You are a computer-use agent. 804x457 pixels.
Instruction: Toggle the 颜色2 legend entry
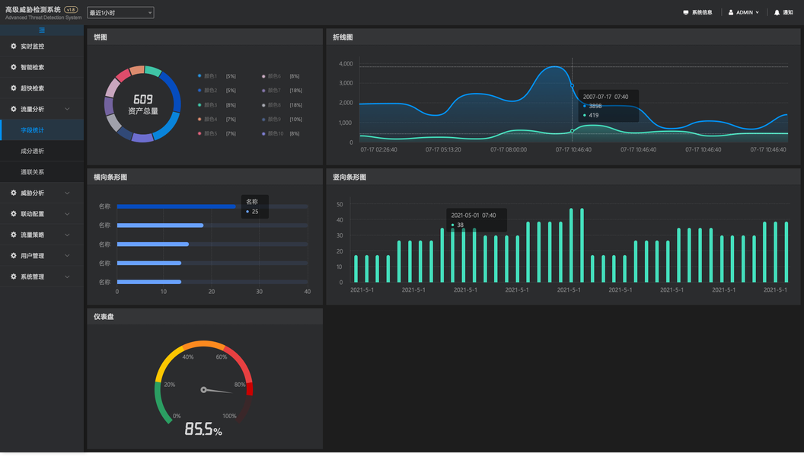tap(217, 91)
